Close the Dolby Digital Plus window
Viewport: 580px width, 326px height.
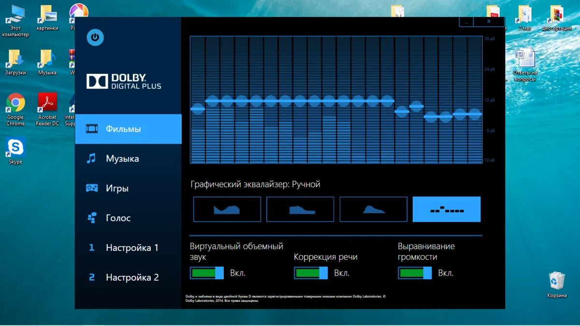click(x=489, y=22)
